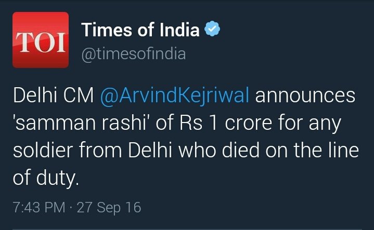Tap 'soldier from Delhi' in tweet text
Viewport: 374px width, 230px height.
click(92, 150)
